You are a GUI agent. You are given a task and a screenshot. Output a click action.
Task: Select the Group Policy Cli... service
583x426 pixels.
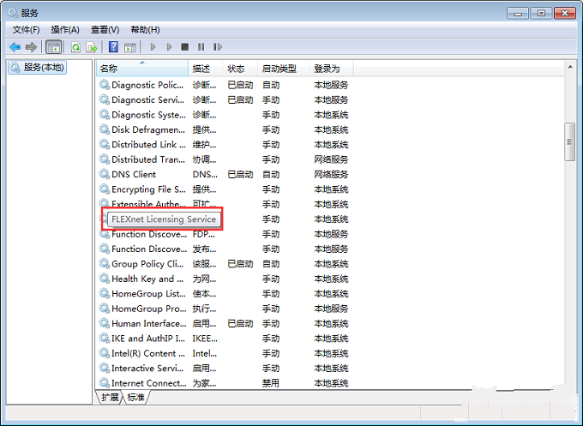(x=224, y=264)
